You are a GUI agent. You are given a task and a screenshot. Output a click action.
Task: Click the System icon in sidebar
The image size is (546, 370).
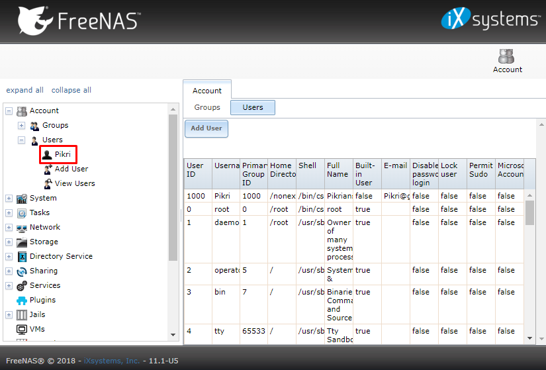22,199
